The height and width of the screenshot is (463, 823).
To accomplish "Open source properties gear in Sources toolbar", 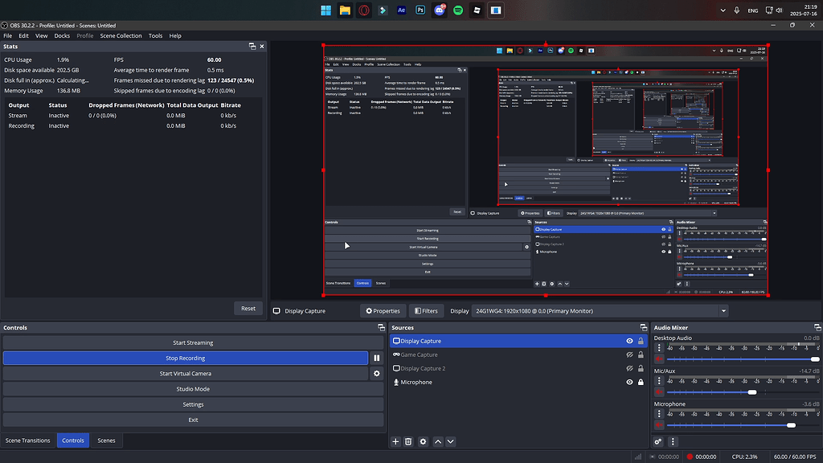I will click(423, 441).
